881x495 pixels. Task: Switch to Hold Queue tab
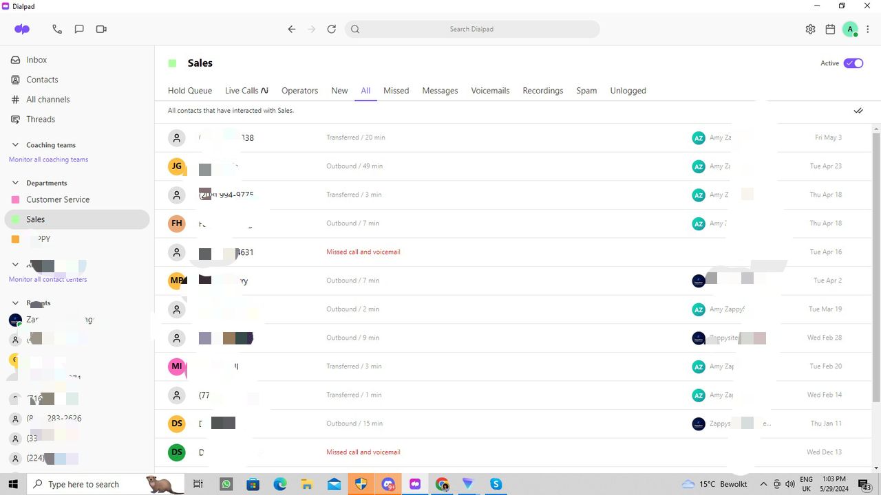coord(190,91)
